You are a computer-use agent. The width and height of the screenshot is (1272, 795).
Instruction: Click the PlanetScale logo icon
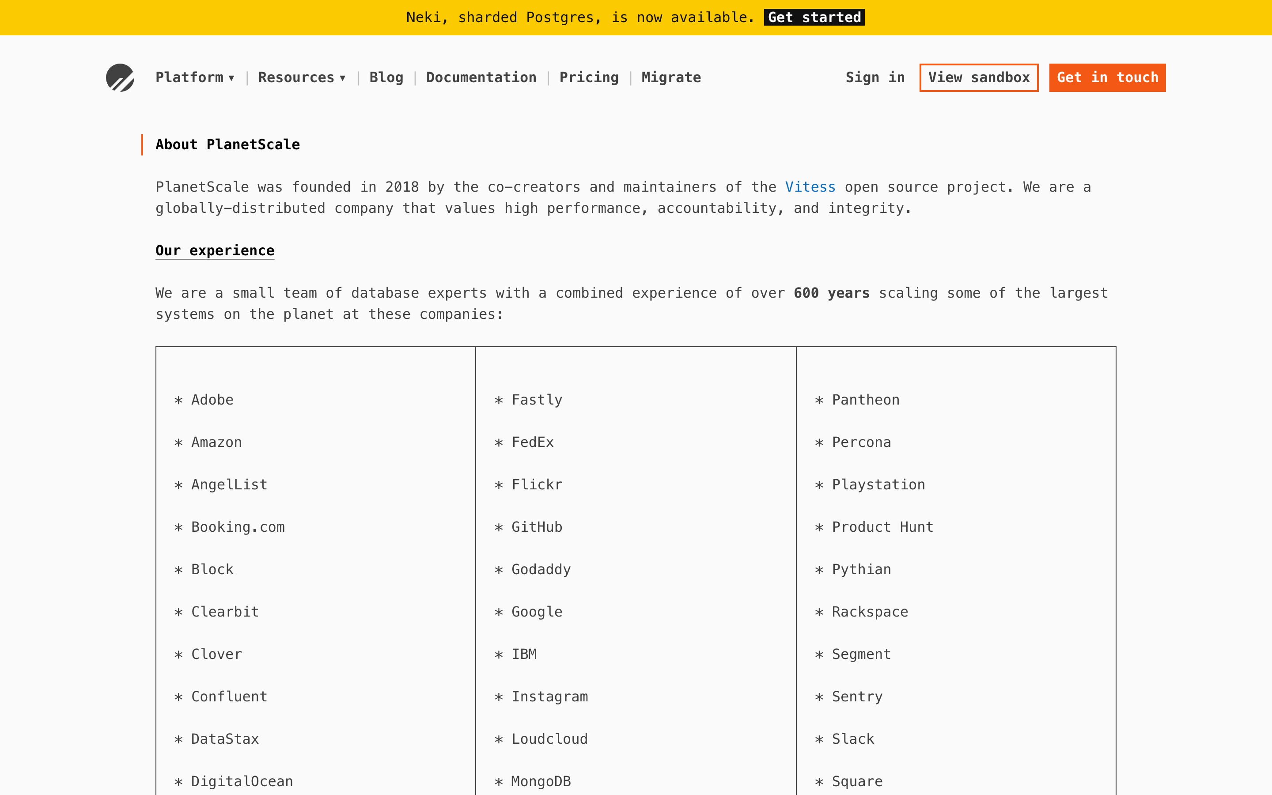(x=120, y=78)
